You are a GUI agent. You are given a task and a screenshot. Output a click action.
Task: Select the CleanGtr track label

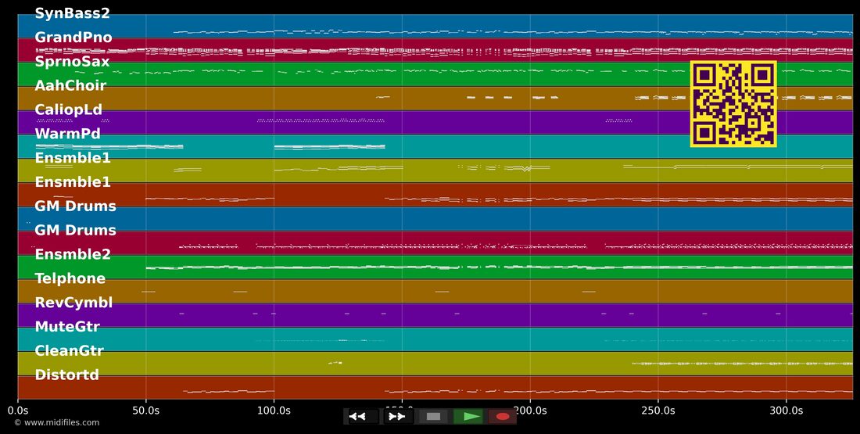click(69, 351)
